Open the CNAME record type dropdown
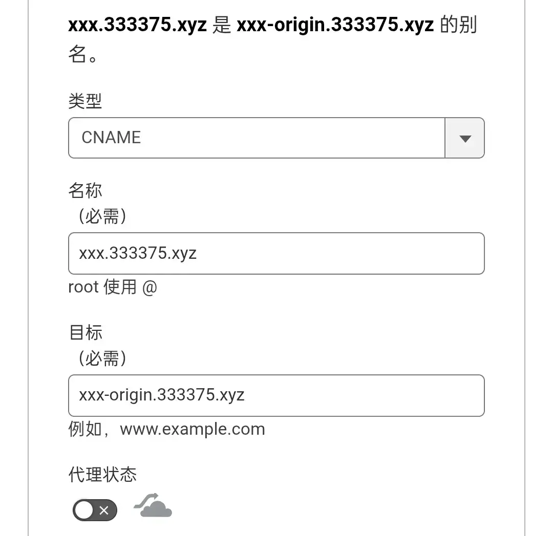The width and height of the screenshot is (553, 536). click(x=276, y=138)
